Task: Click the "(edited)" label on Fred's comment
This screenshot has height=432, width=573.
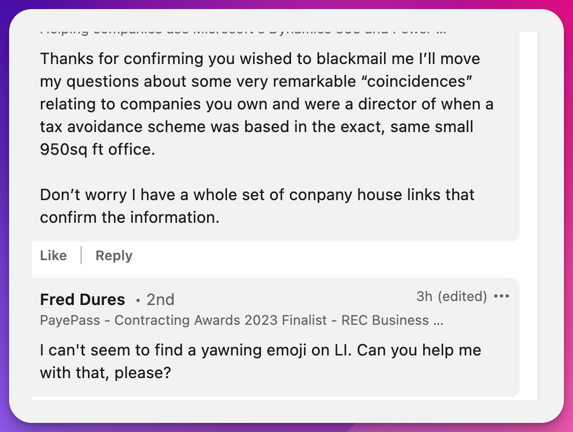Action: point(462,297)
